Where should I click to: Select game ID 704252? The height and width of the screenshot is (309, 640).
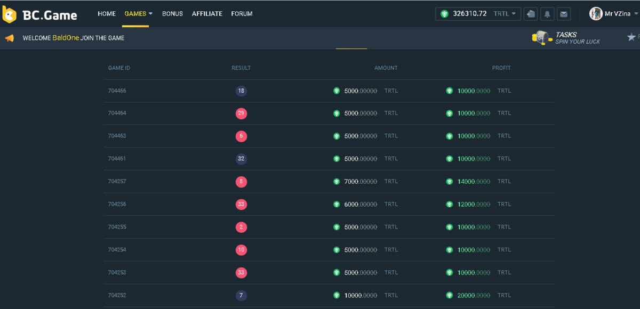click(x=117, y=295)
